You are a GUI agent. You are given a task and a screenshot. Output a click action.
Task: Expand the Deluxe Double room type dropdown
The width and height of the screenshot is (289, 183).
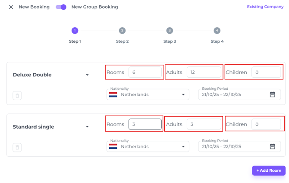[87, 75]
